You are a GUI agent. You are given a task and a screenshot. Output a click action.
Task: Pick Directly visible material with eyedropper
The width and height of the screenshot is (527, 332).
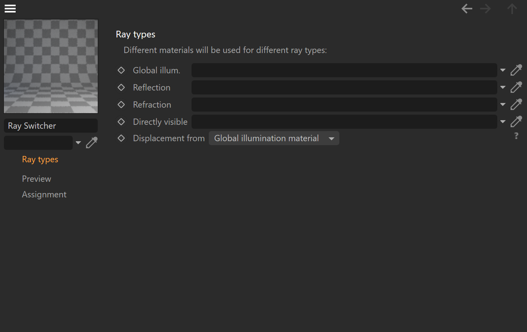516,122
